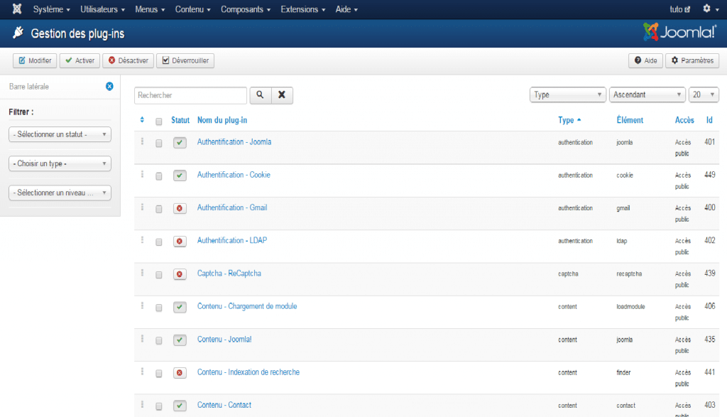The height and width of the screenshot is (417, 727).
Task: Enable the Authentification - Gmail status icon
Action: 180,208
